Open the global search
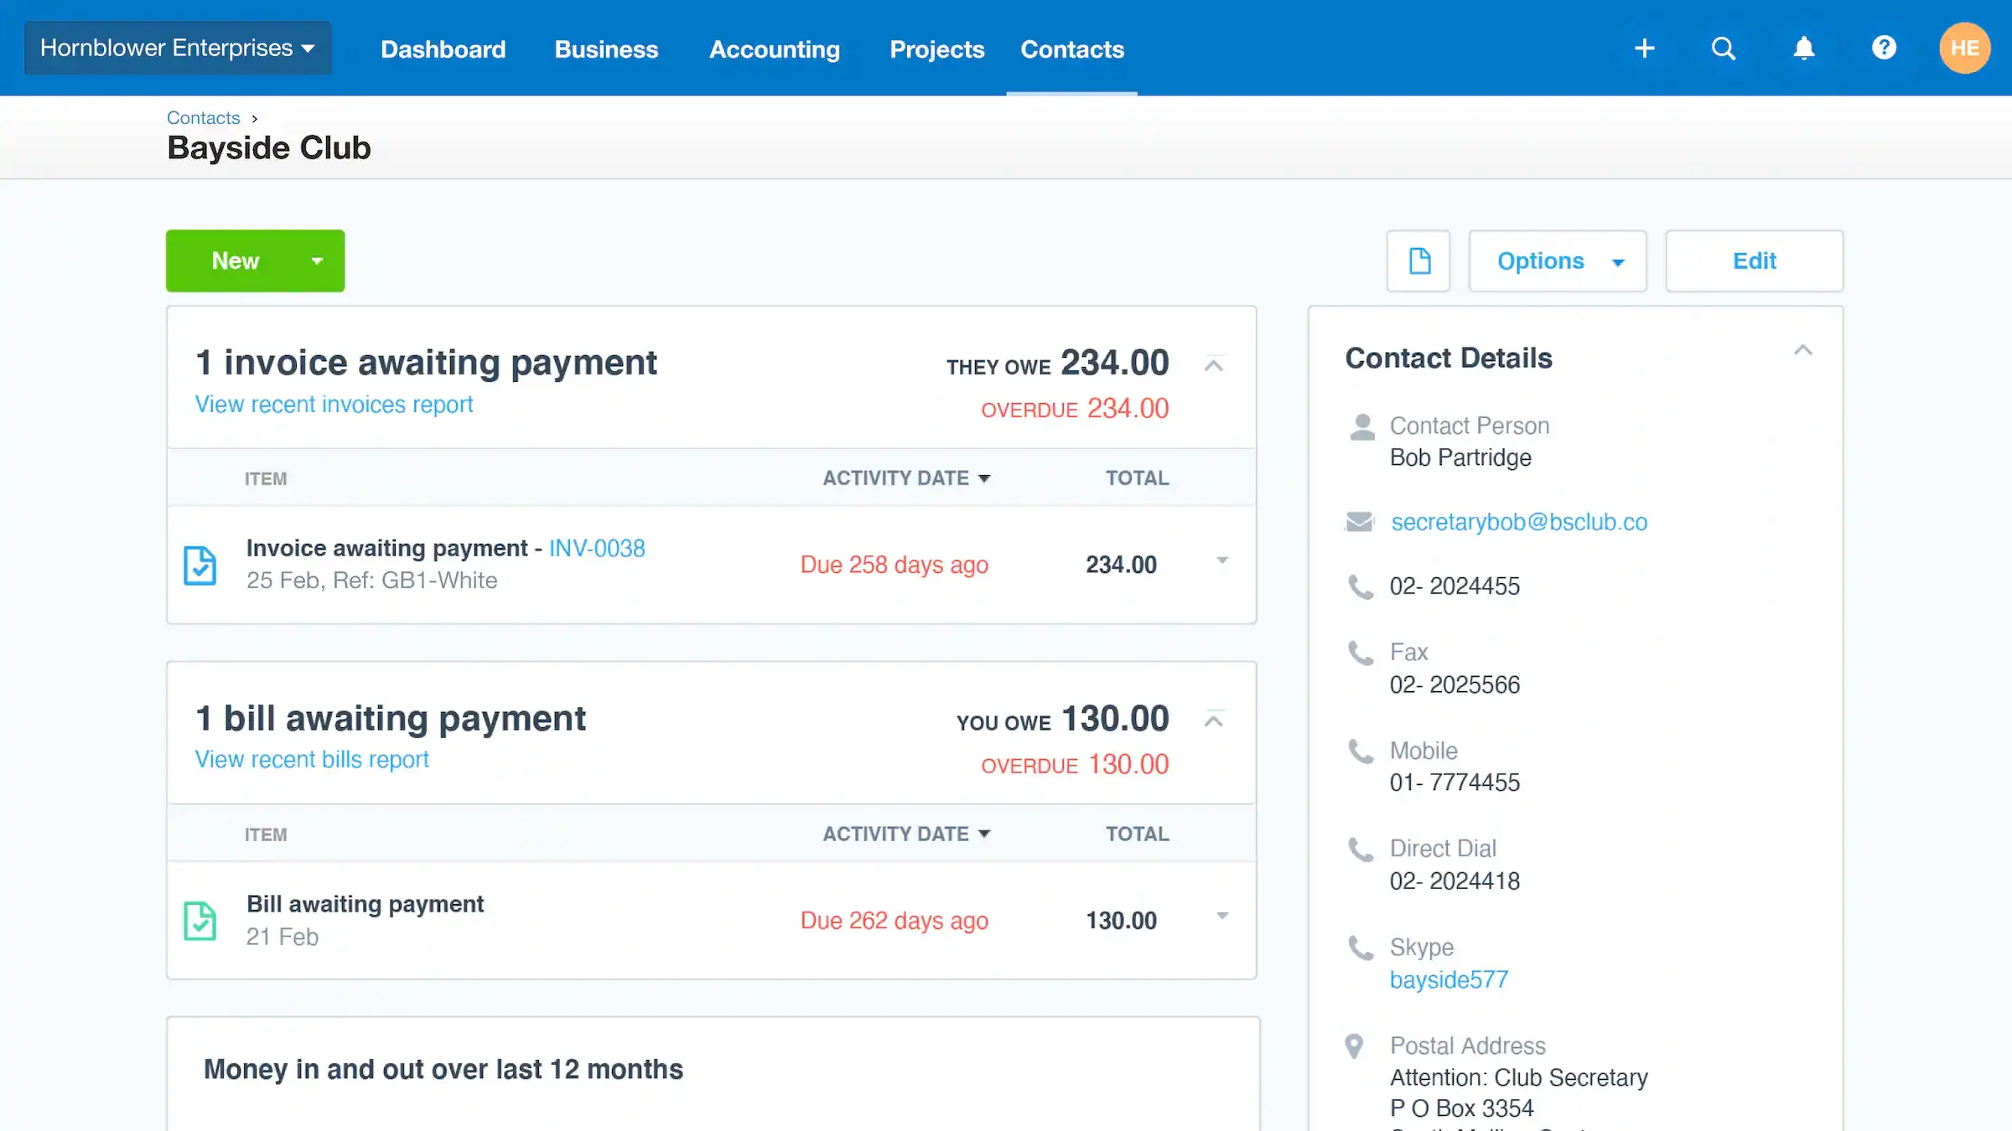This screenshot has width=2012, height=1131. tap(1723, 48)
